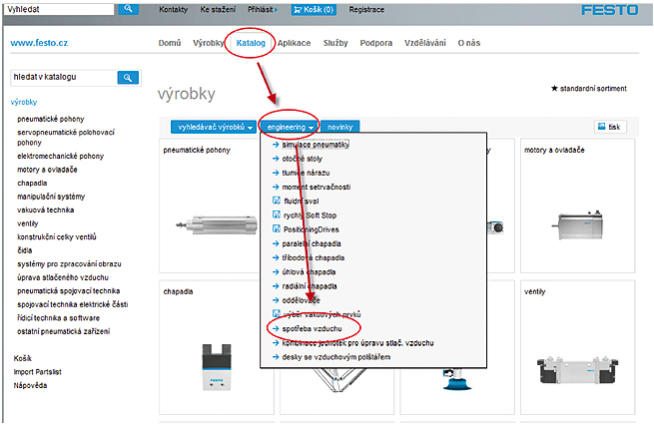
Task: Click the chapadla gripper product image
Action: 217,367
